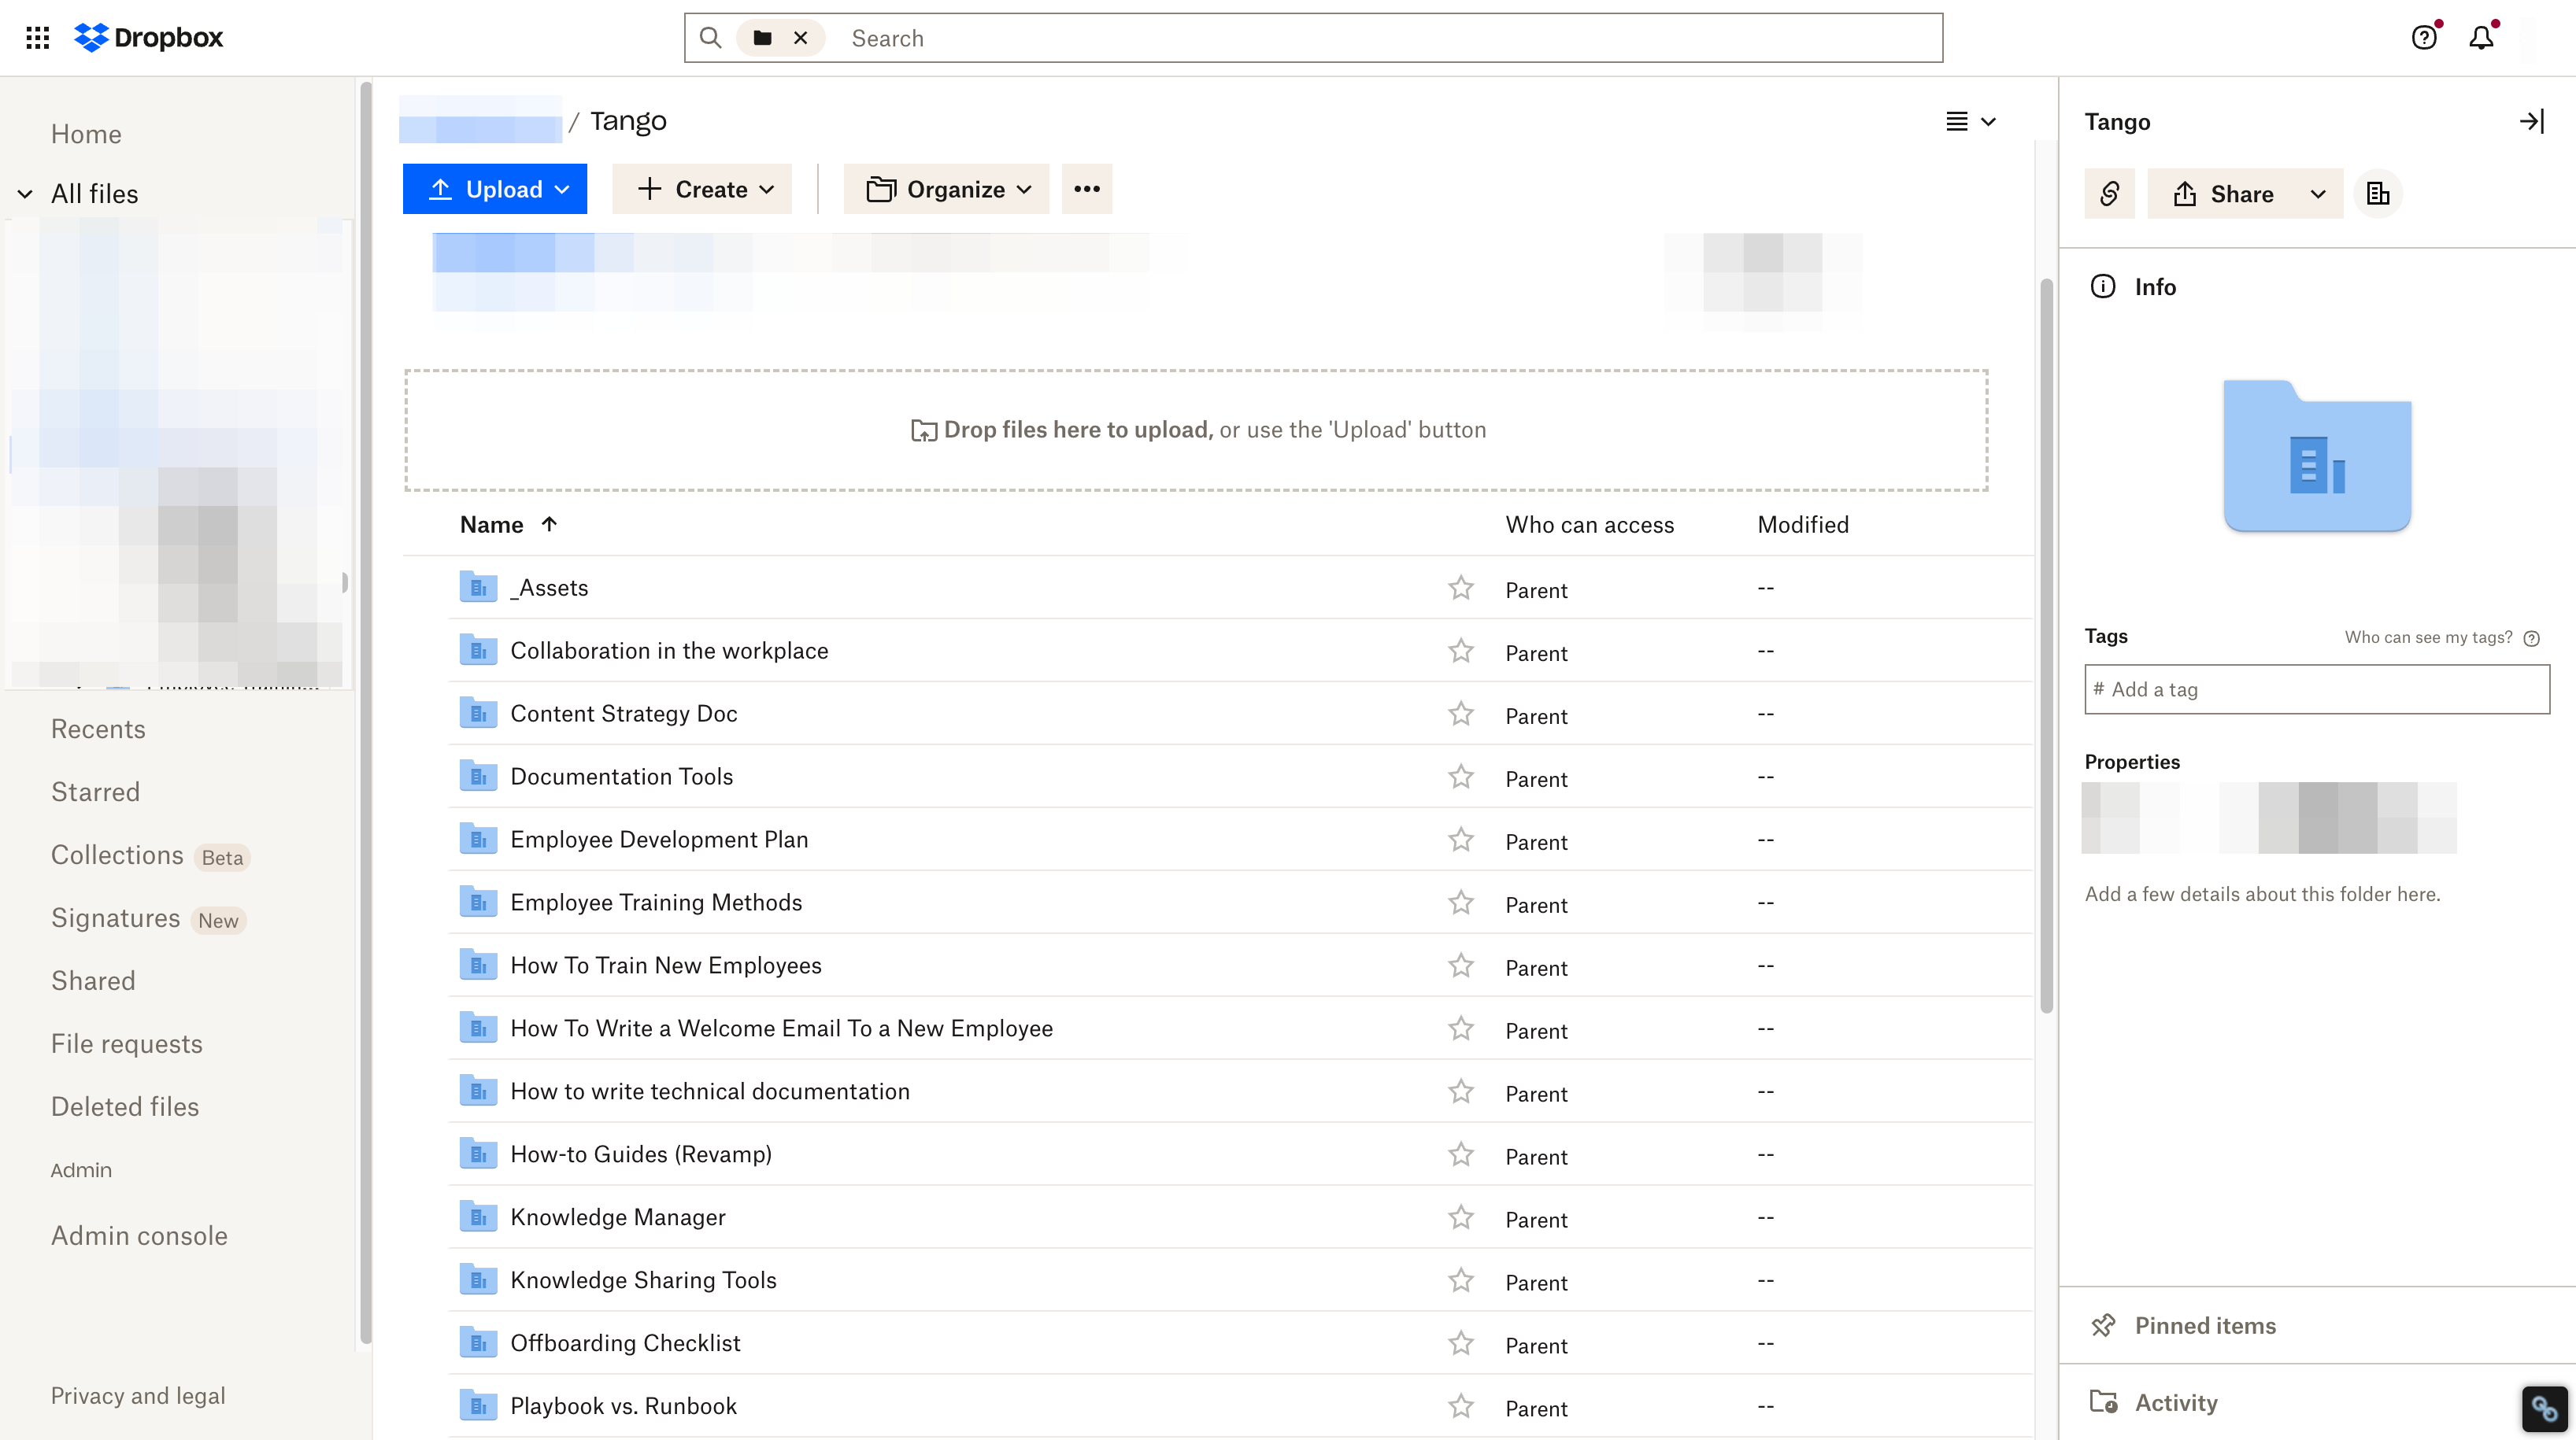Screen dimensions: 2576x1440
Task: Open the Create dropdown
Action: tap(704, 189)
